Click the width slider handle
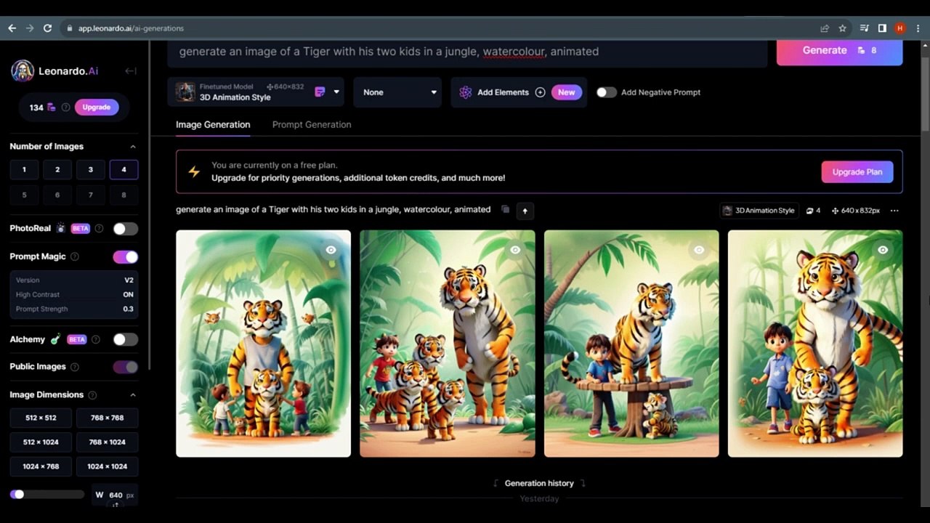Viewport: 930px width, 523px height. [19, 495]
